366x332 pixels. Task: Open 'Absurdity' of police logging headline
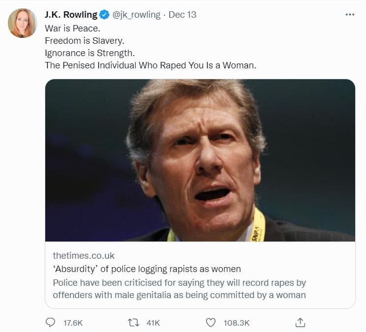(x=147, y=269)
